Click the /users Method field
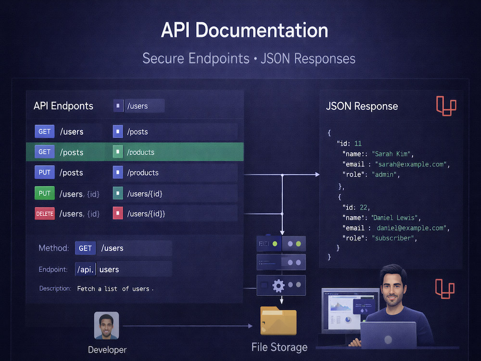This screenshot has height=361, width=481. point(134,248)
